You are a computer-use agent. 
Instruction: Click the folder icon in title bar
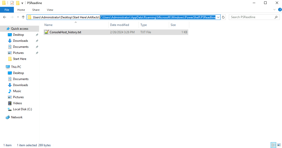[x=4, y=3]
